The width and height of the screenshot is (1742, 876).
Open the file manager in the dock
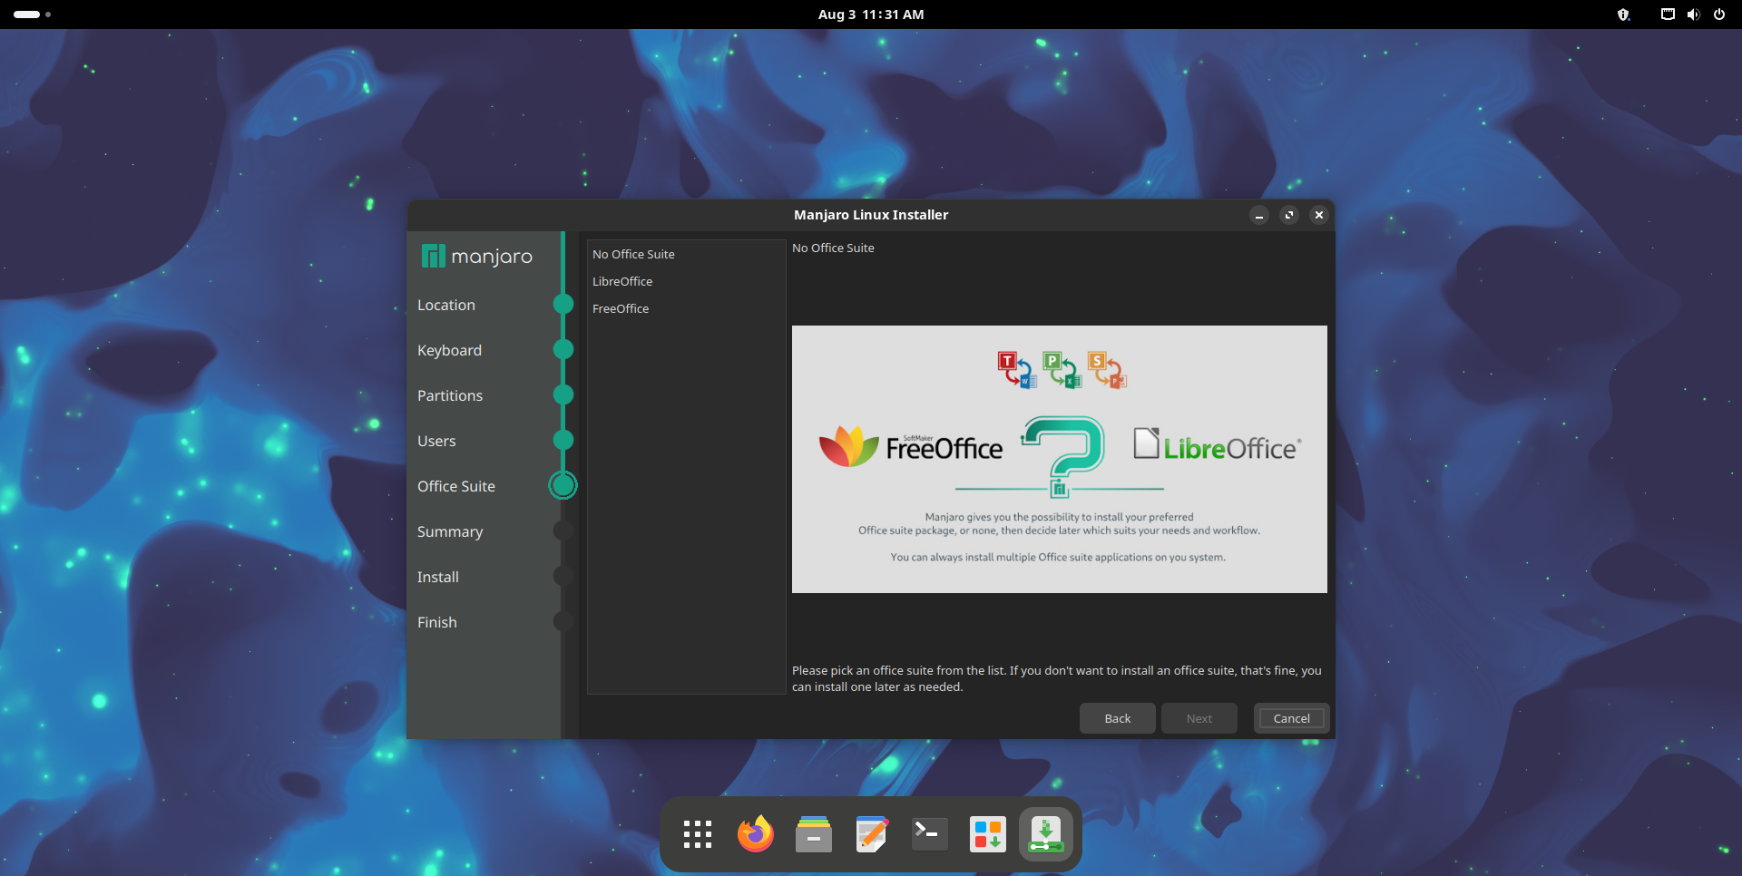pos(814,834)
